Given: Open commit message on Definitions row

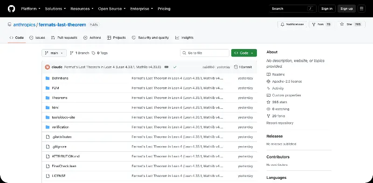Looking at the screenshot, I should (177, 78).
